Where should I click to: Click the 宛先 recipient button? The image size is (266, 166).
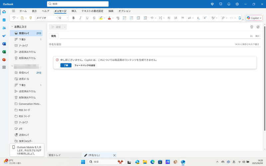(54, 36)
